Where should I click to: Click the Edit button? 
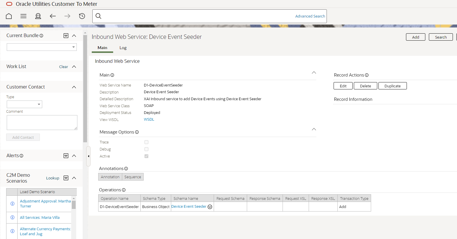coord(343,86)
